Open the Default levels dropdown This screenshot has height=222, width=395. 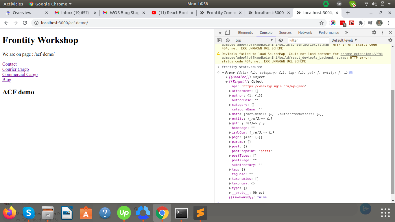point(344,40)
